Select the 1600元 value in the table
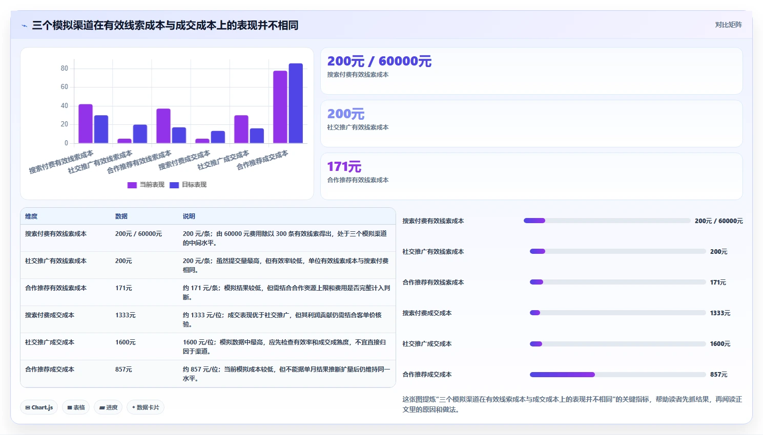The width and height of the screenshot is (763, 435). point(126,342)
